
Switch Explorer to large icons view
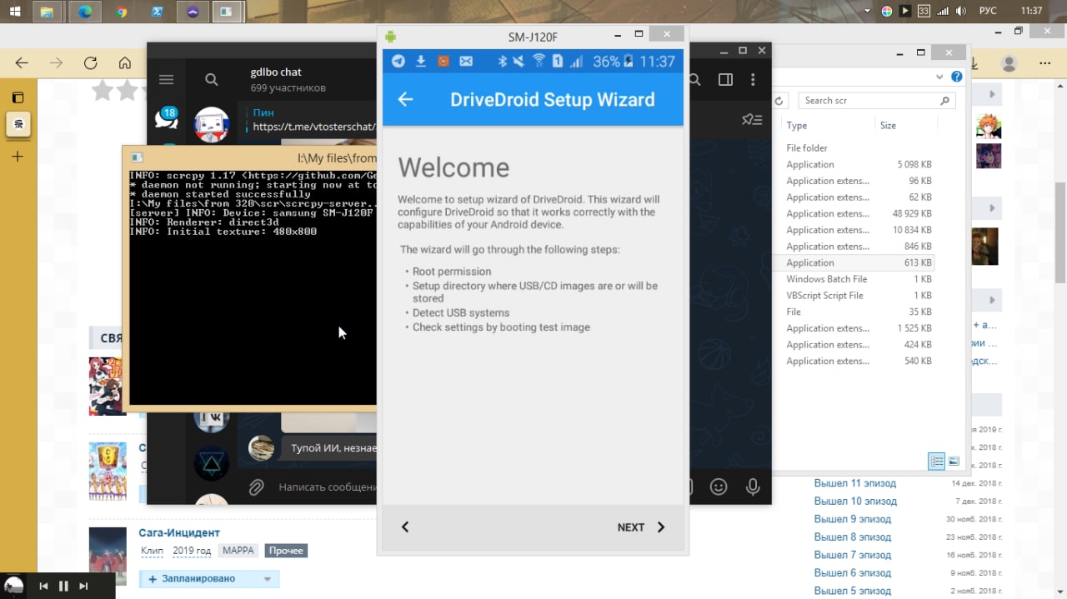pyautogui.click(x=954, y=461)
